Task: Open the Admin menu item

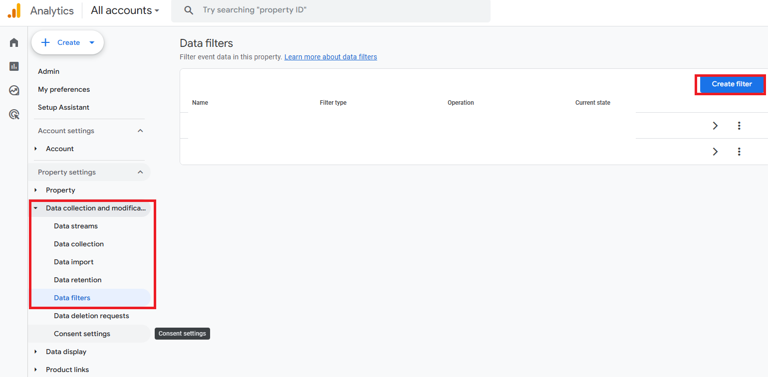Action: click(48, 71)
